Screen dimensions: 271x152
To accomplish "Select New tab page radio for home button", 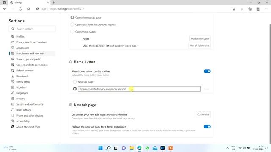I will [75, 81].
